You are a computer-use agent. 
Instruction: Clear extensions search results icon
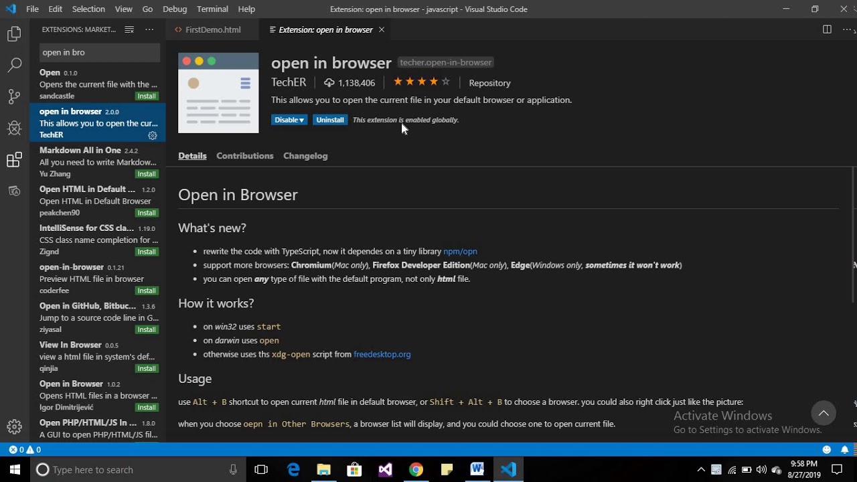[x=129, y=29]
